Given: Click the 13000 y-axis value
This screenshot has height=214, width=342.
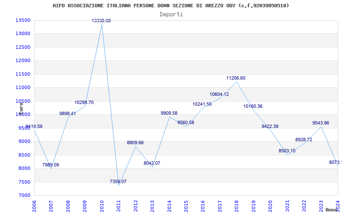Looking at the screenshot, I should pos(23,34).
